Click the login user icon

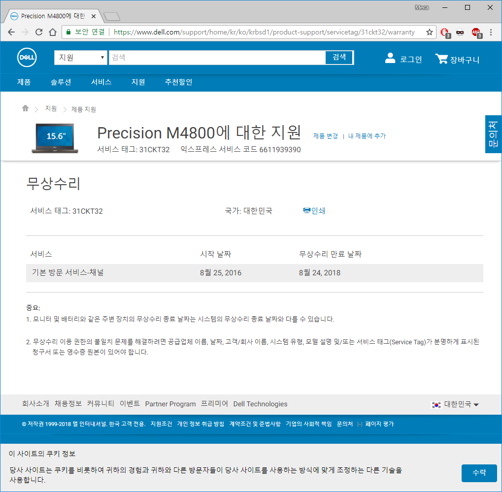pos(390,58)
